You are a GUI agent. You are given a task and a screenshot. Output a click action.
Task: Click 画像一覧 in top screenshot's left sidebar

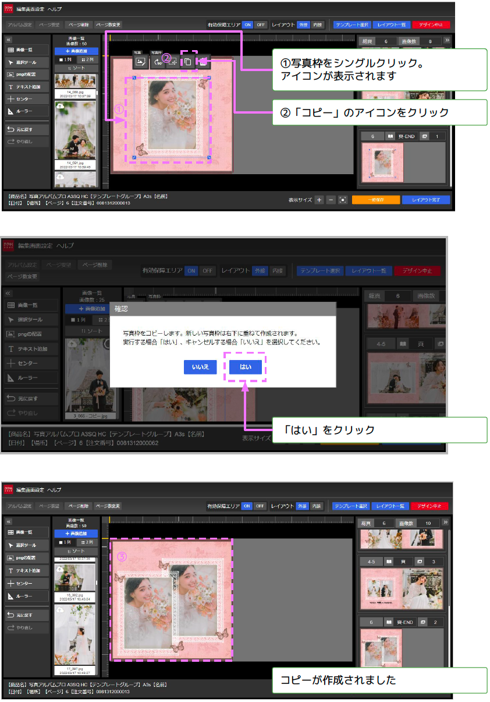click(x=27, y=50)
